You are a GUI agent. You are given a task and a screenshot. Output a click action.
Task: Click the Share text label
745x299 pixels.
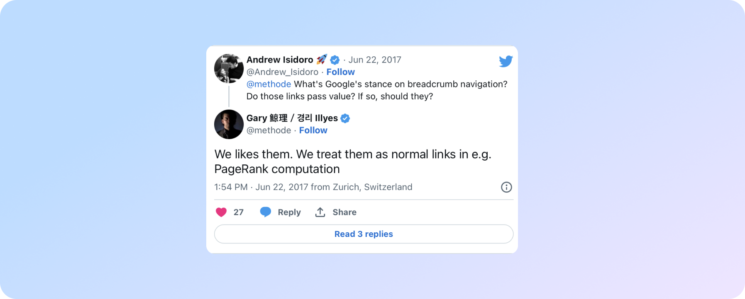pos(344,212)
